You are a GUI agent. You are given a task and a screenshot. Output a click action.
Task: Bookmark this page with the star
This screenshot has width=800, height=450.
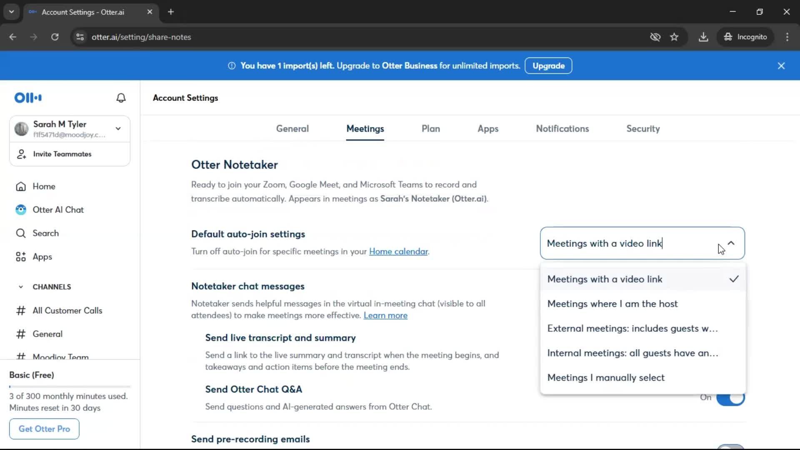tap(674, 37)
